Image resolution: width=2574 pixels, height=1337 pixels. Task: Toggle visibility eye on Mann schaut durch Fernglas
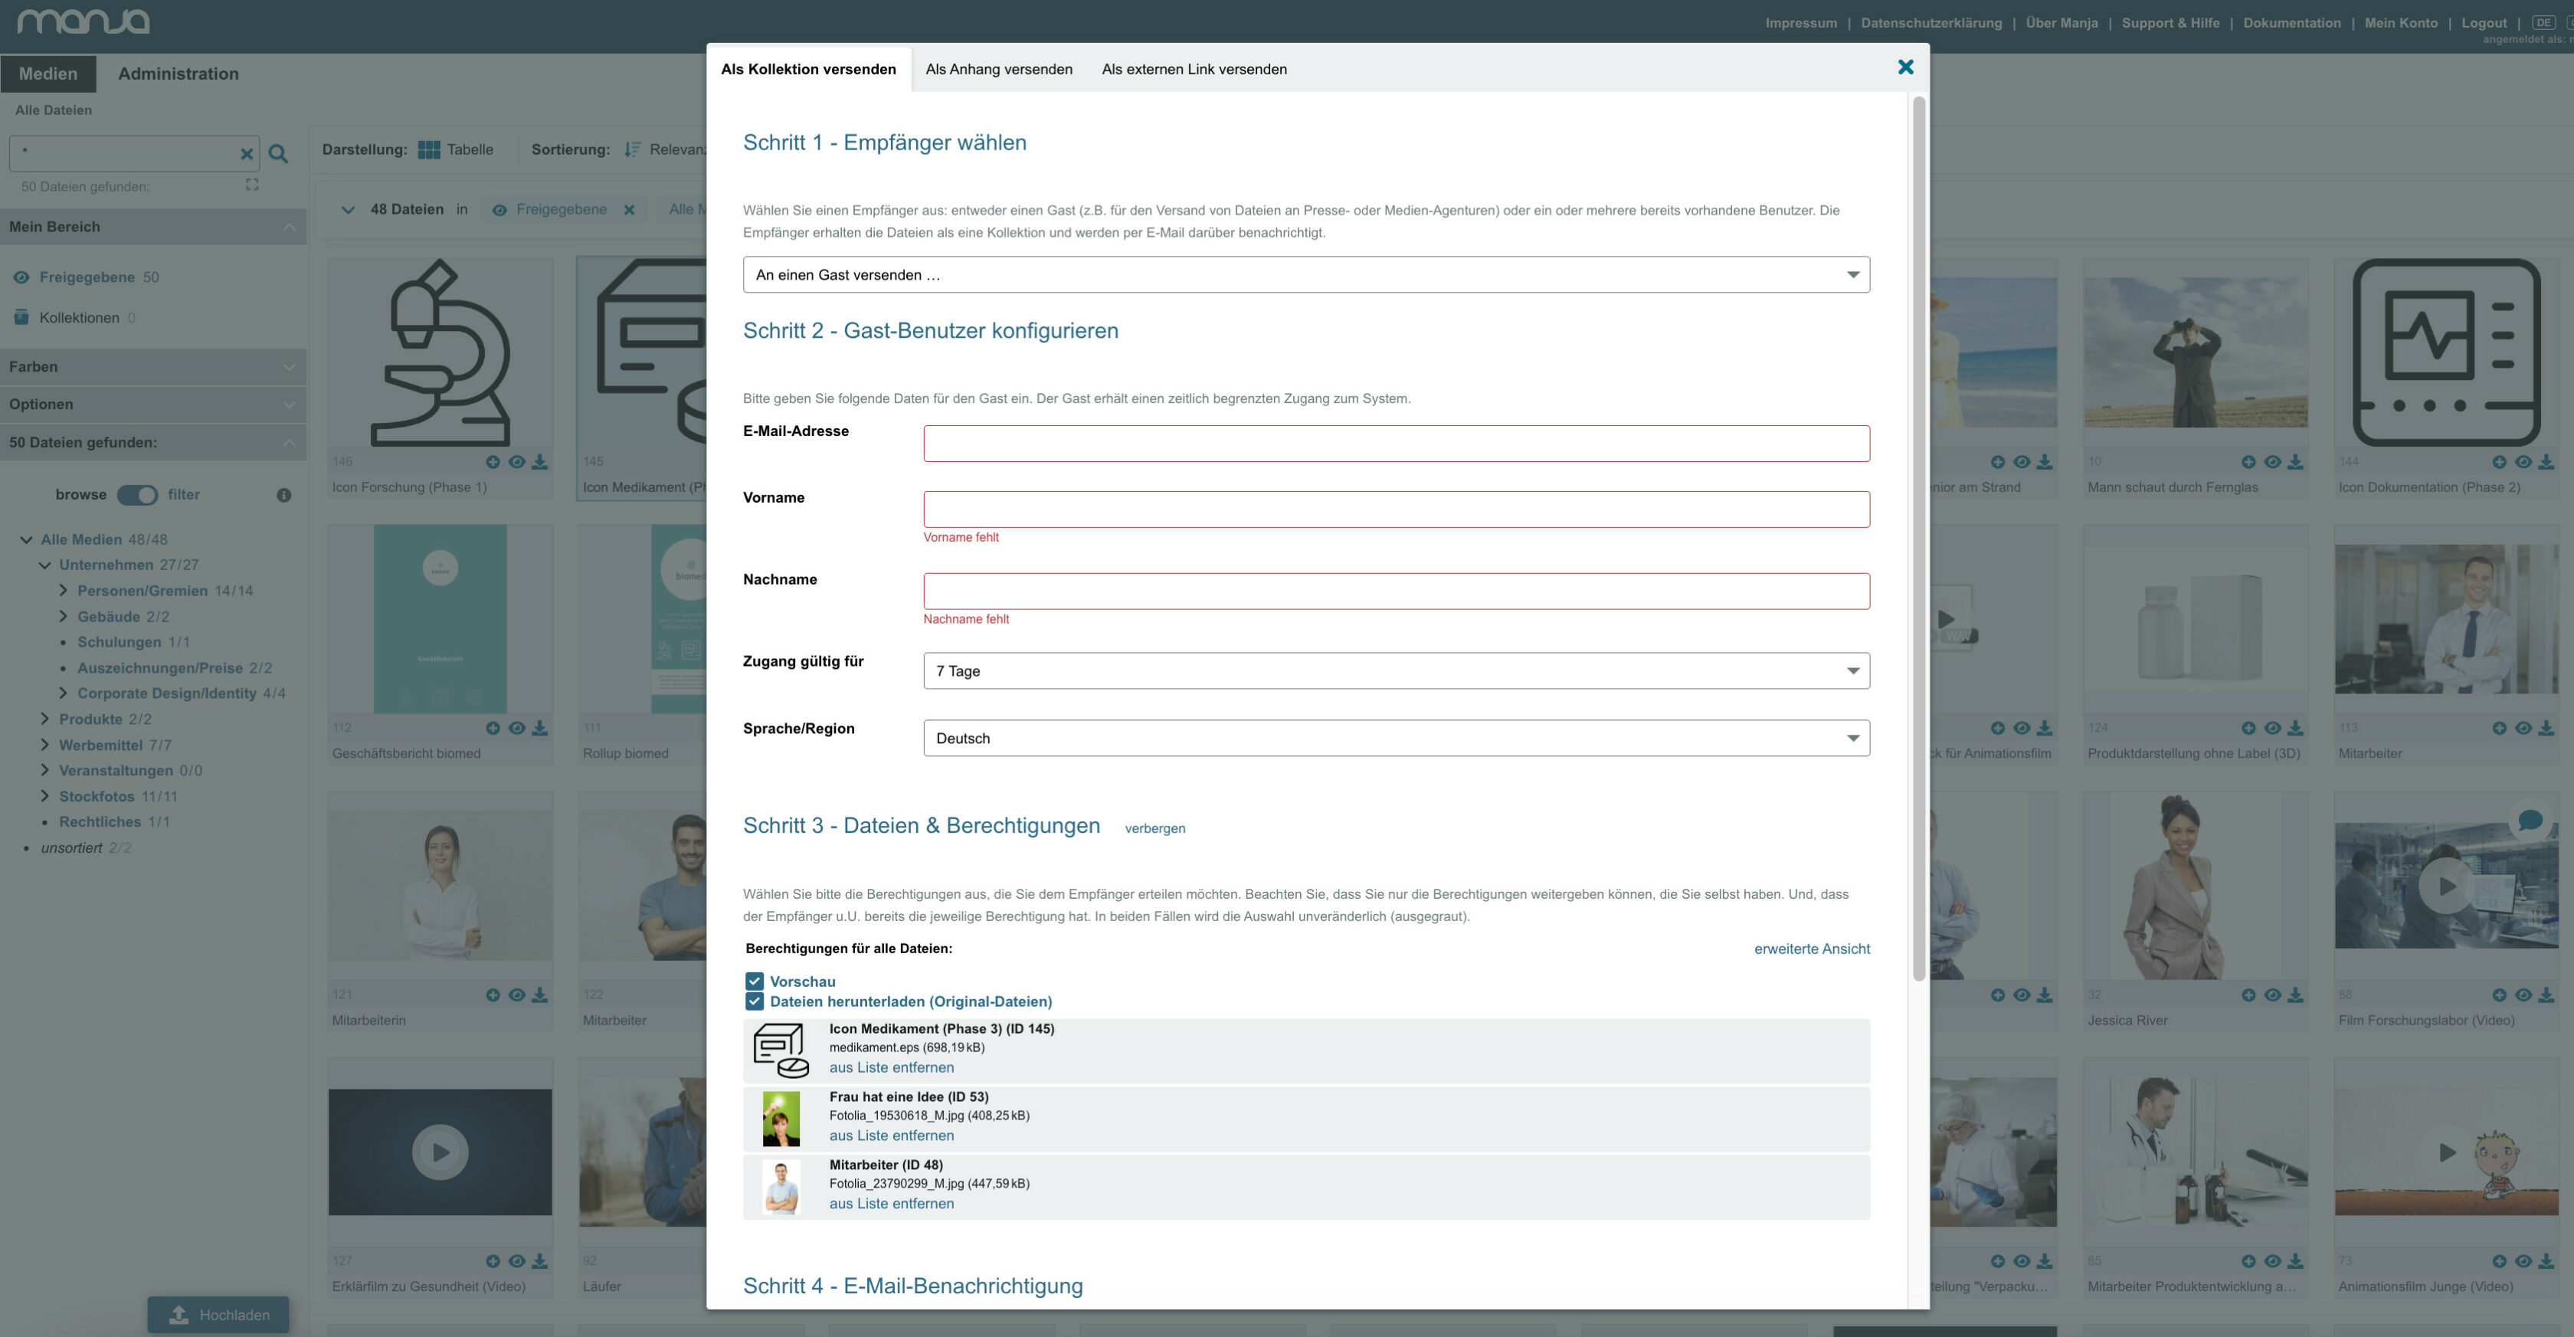2272,462
